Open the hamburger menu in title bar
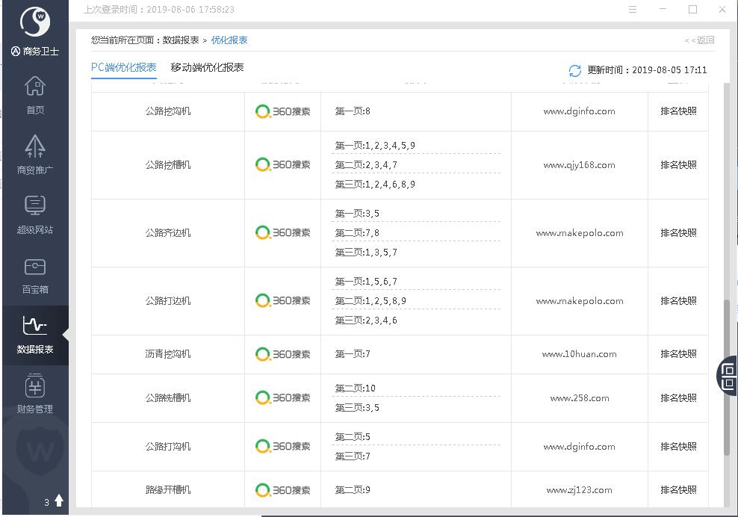 [x=633, y=10]
